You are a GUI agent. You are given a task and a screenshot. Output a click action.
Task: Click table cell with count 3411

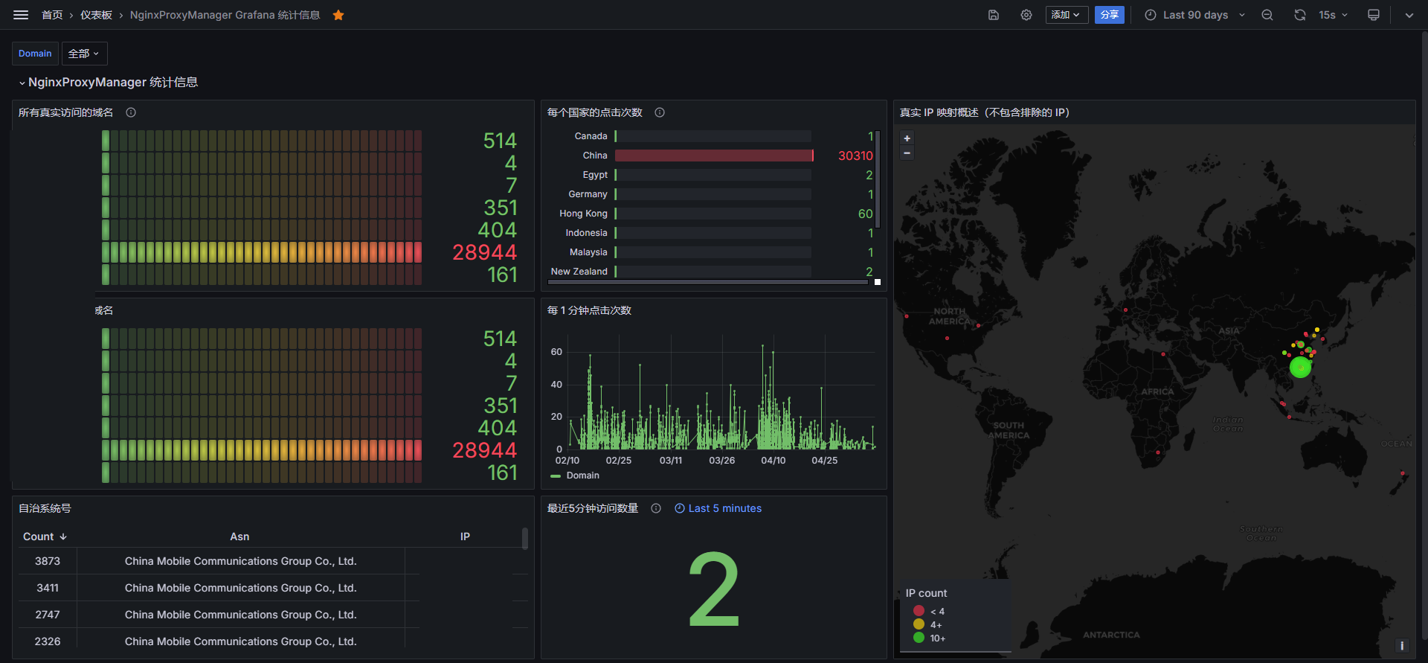pos(48,588)
